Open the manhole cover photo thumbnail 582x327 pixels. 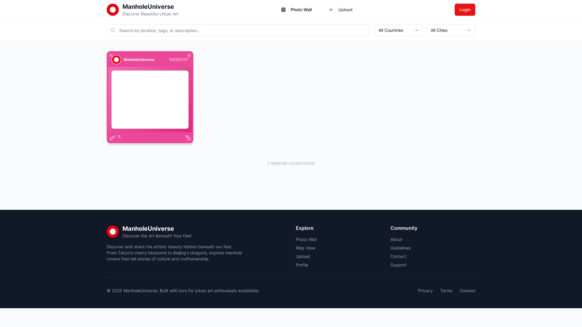[150, 100]
